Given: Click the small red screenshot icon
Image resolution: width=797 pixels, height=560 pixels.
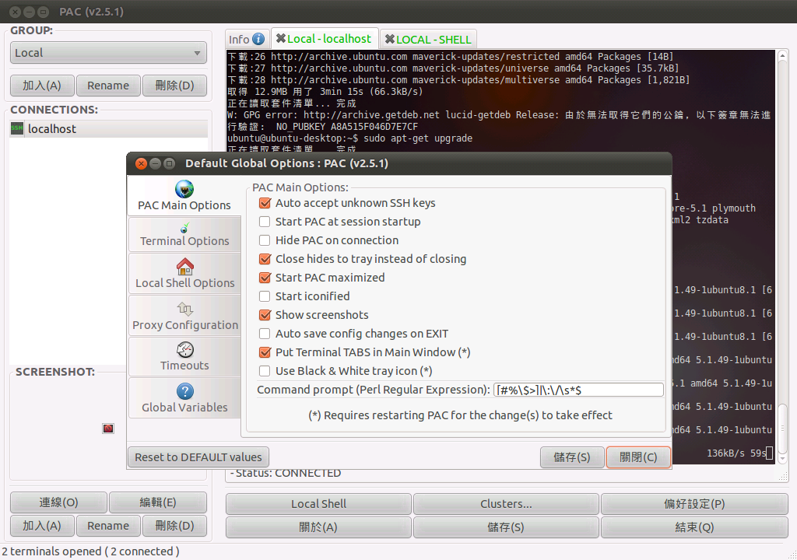Looking at the screenshot, I should click(x=107, y=429).
